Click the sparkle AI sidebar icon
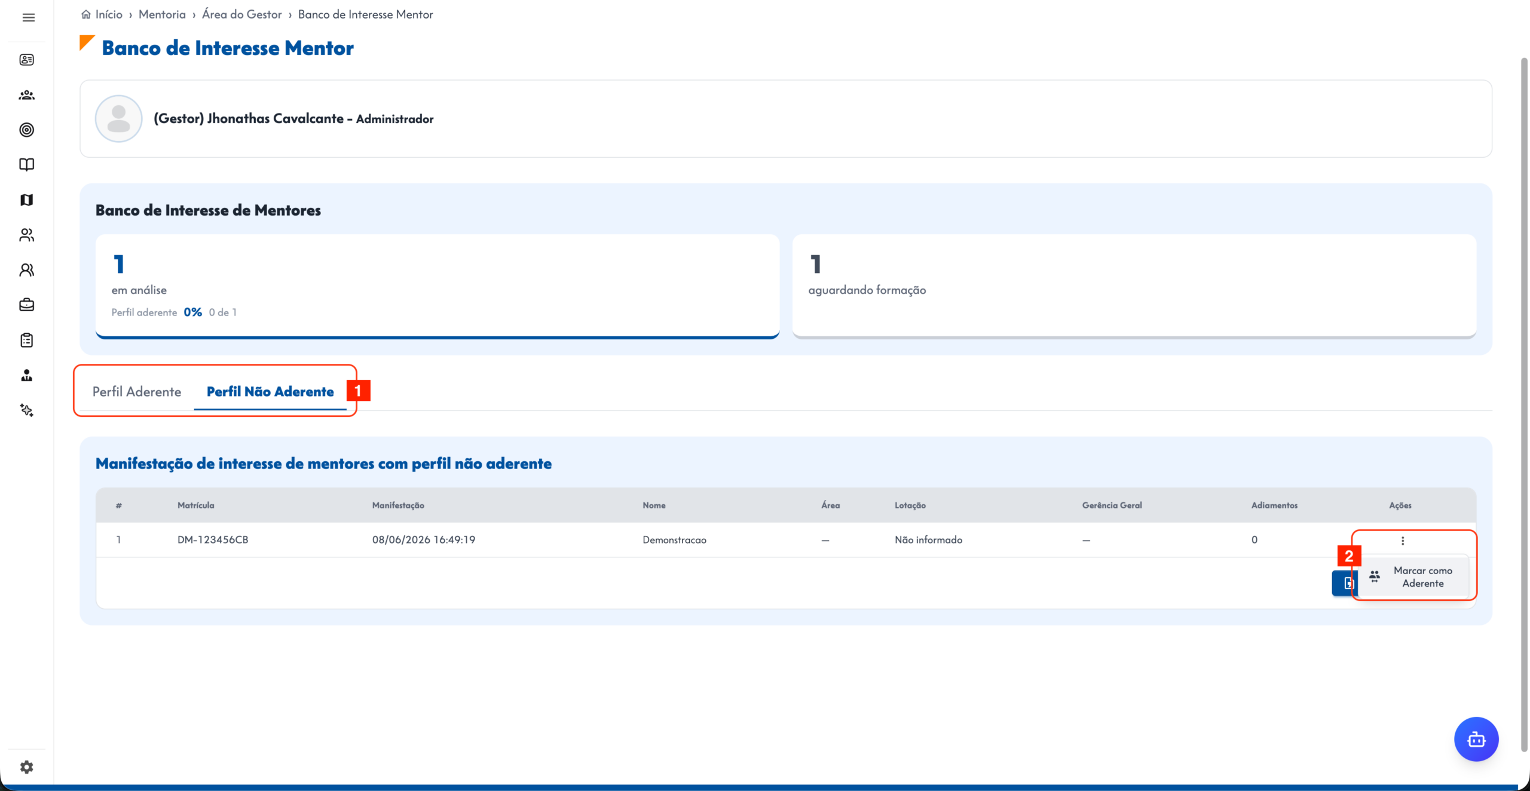 [x=27, y=410]
